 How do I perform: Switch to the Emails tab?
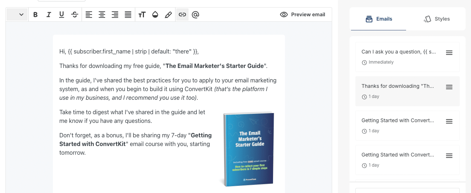click(x=378, y=19)
